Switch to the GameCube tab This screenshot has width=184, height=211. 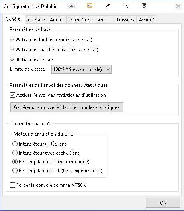[81, 20]
